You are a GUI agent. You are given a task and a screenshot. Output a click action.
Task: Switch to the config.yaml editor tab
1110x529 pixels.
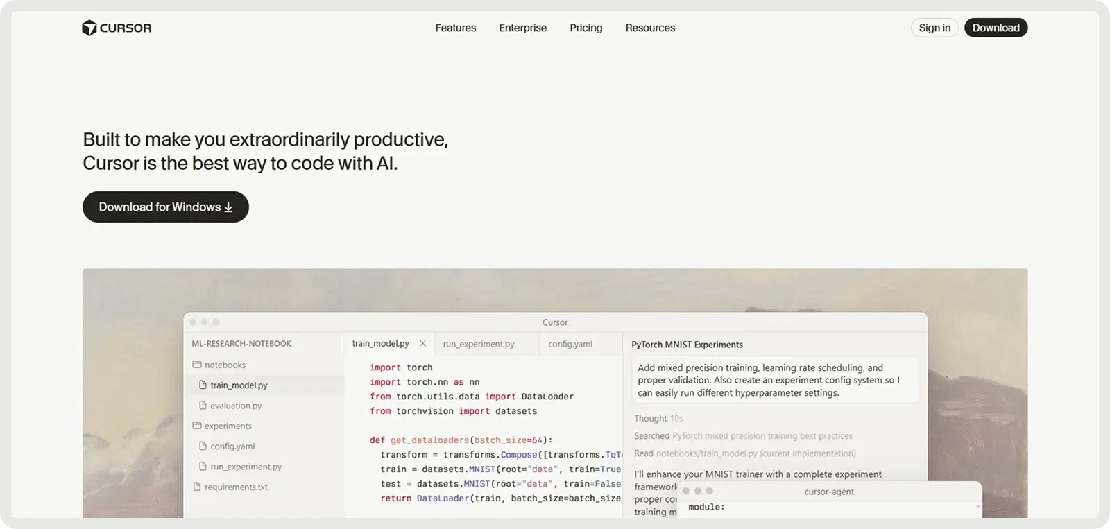(570, 344)
